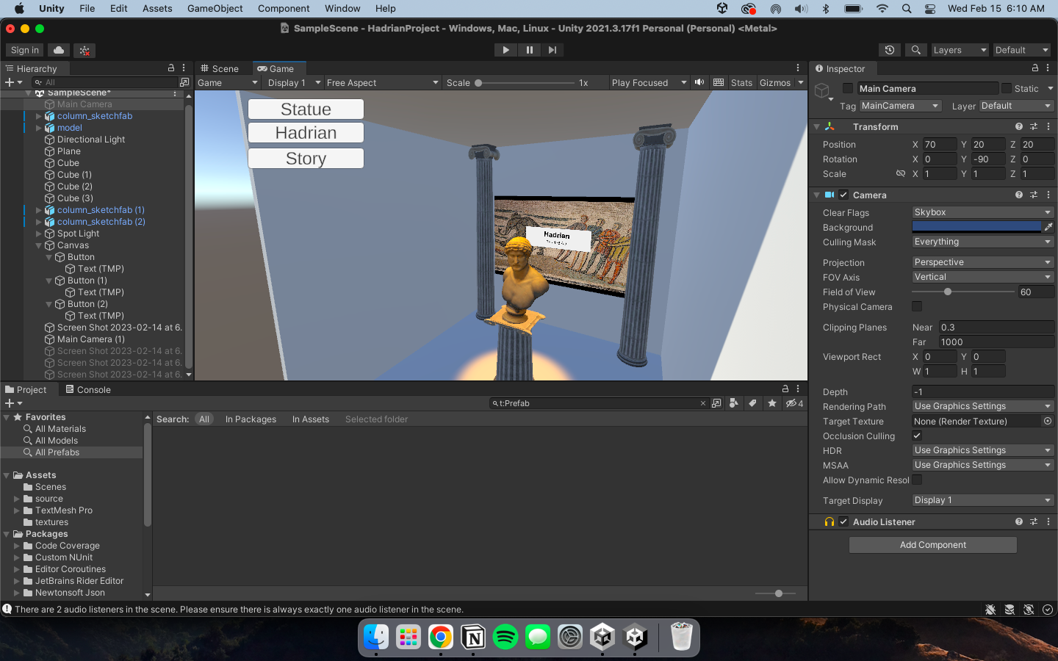
Task: Enable the Main Camera active checkbox
Action: pos(848,88)
